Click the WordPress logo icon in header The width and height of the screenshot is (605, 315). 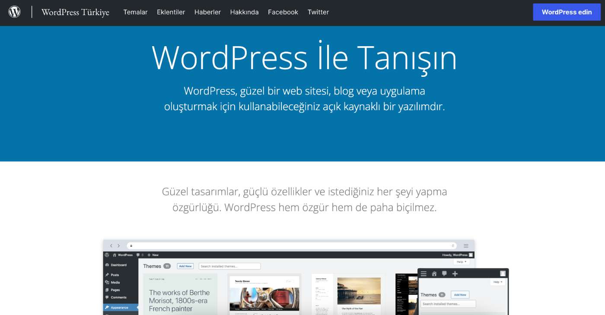coord(15,12)
